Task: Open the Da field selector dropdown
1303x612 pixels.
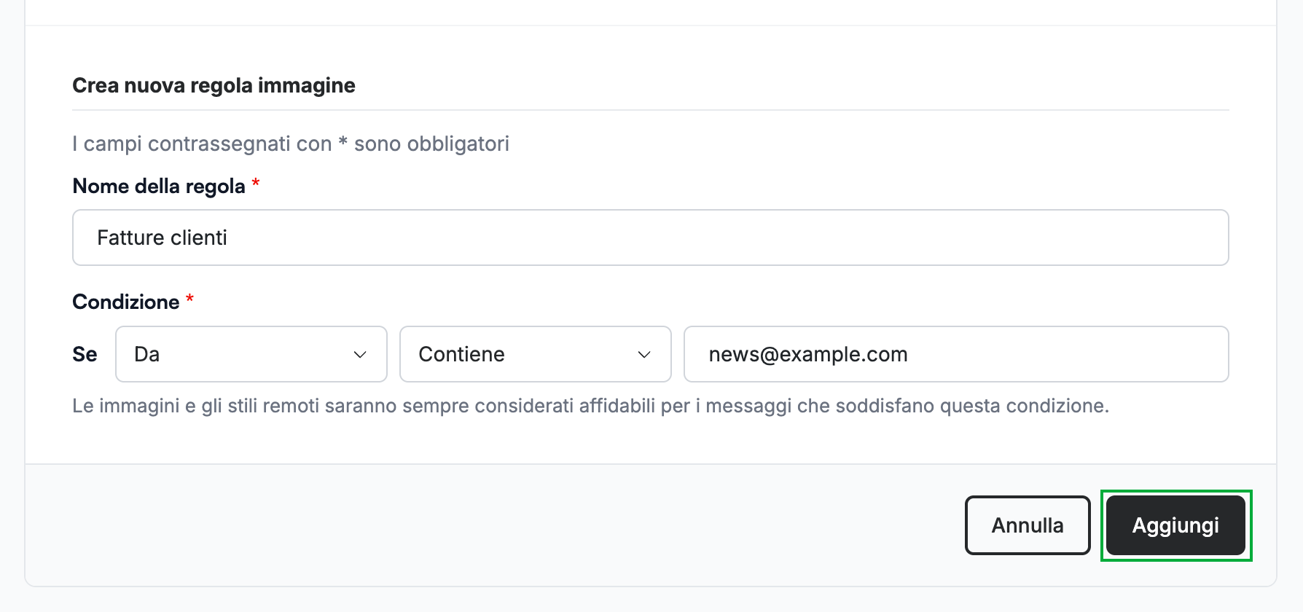Action: tap(251, 354)
